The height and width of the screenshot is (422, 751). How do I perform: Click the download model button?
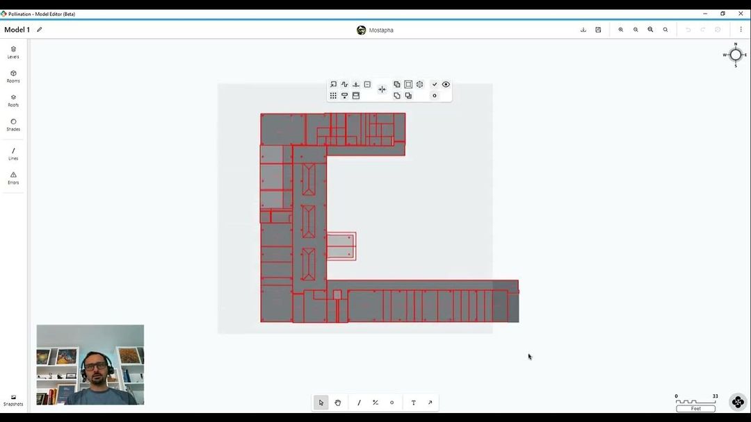pyautogui.click(x=583, y=29)
